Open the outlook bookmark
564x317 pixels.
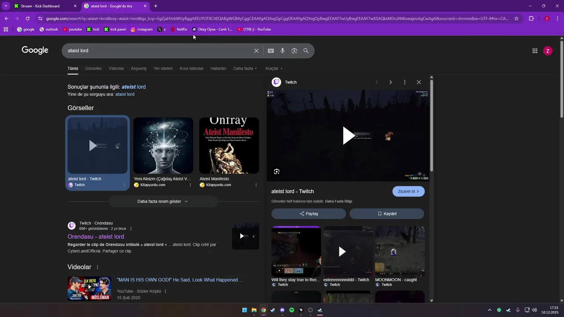click(48, 29)
